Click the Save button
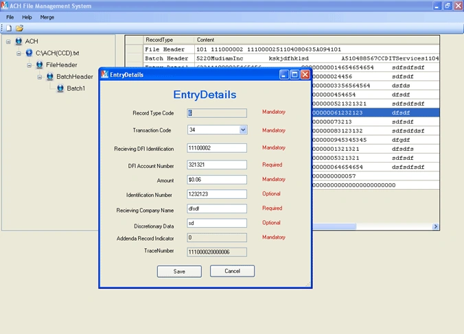Viewport: 464px width, 334px height. click(179, 272)
